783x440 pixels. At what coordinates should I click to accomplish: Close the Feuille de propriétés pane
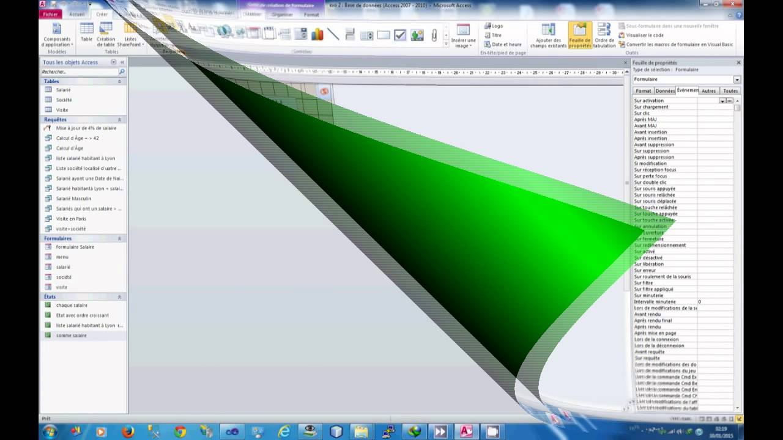738,62
